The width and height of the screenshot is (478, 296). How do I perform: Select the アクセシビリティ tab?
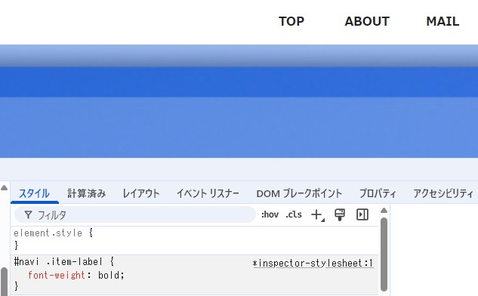click(x=443, y=193)
